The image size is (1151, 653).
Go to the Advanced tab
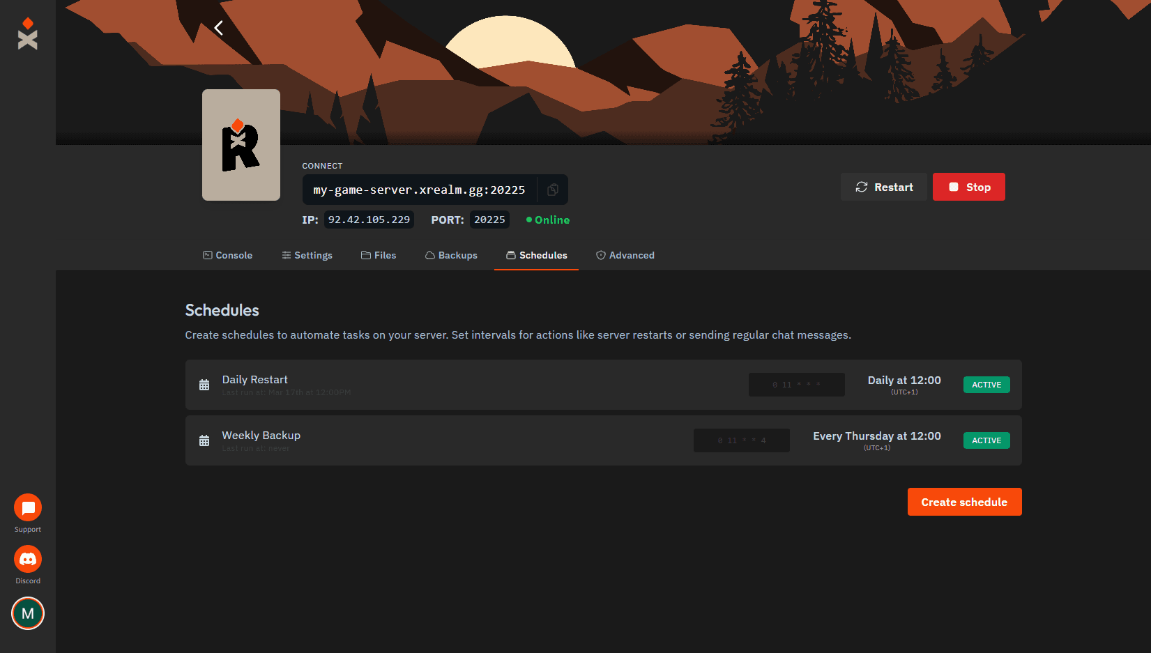(625, 255)
